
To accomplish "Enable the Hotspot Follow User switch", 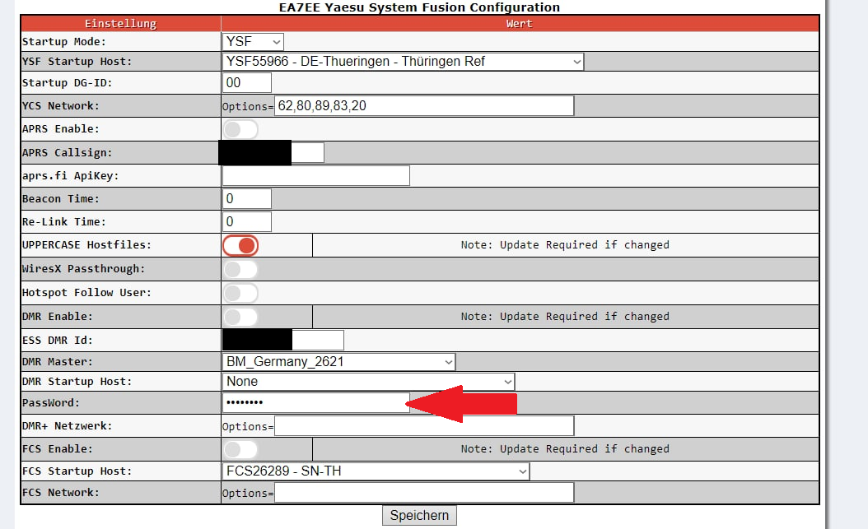I will click(x=240, y=293).
